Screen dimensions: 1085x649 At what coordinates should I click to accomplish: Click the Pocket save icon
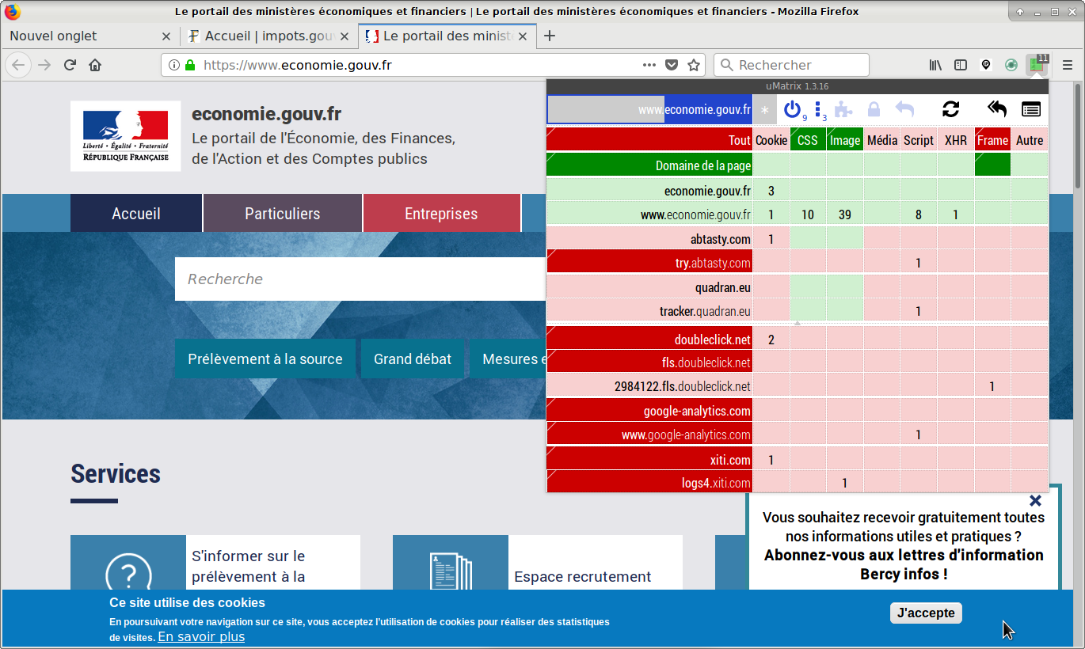[x=672, y=65]
